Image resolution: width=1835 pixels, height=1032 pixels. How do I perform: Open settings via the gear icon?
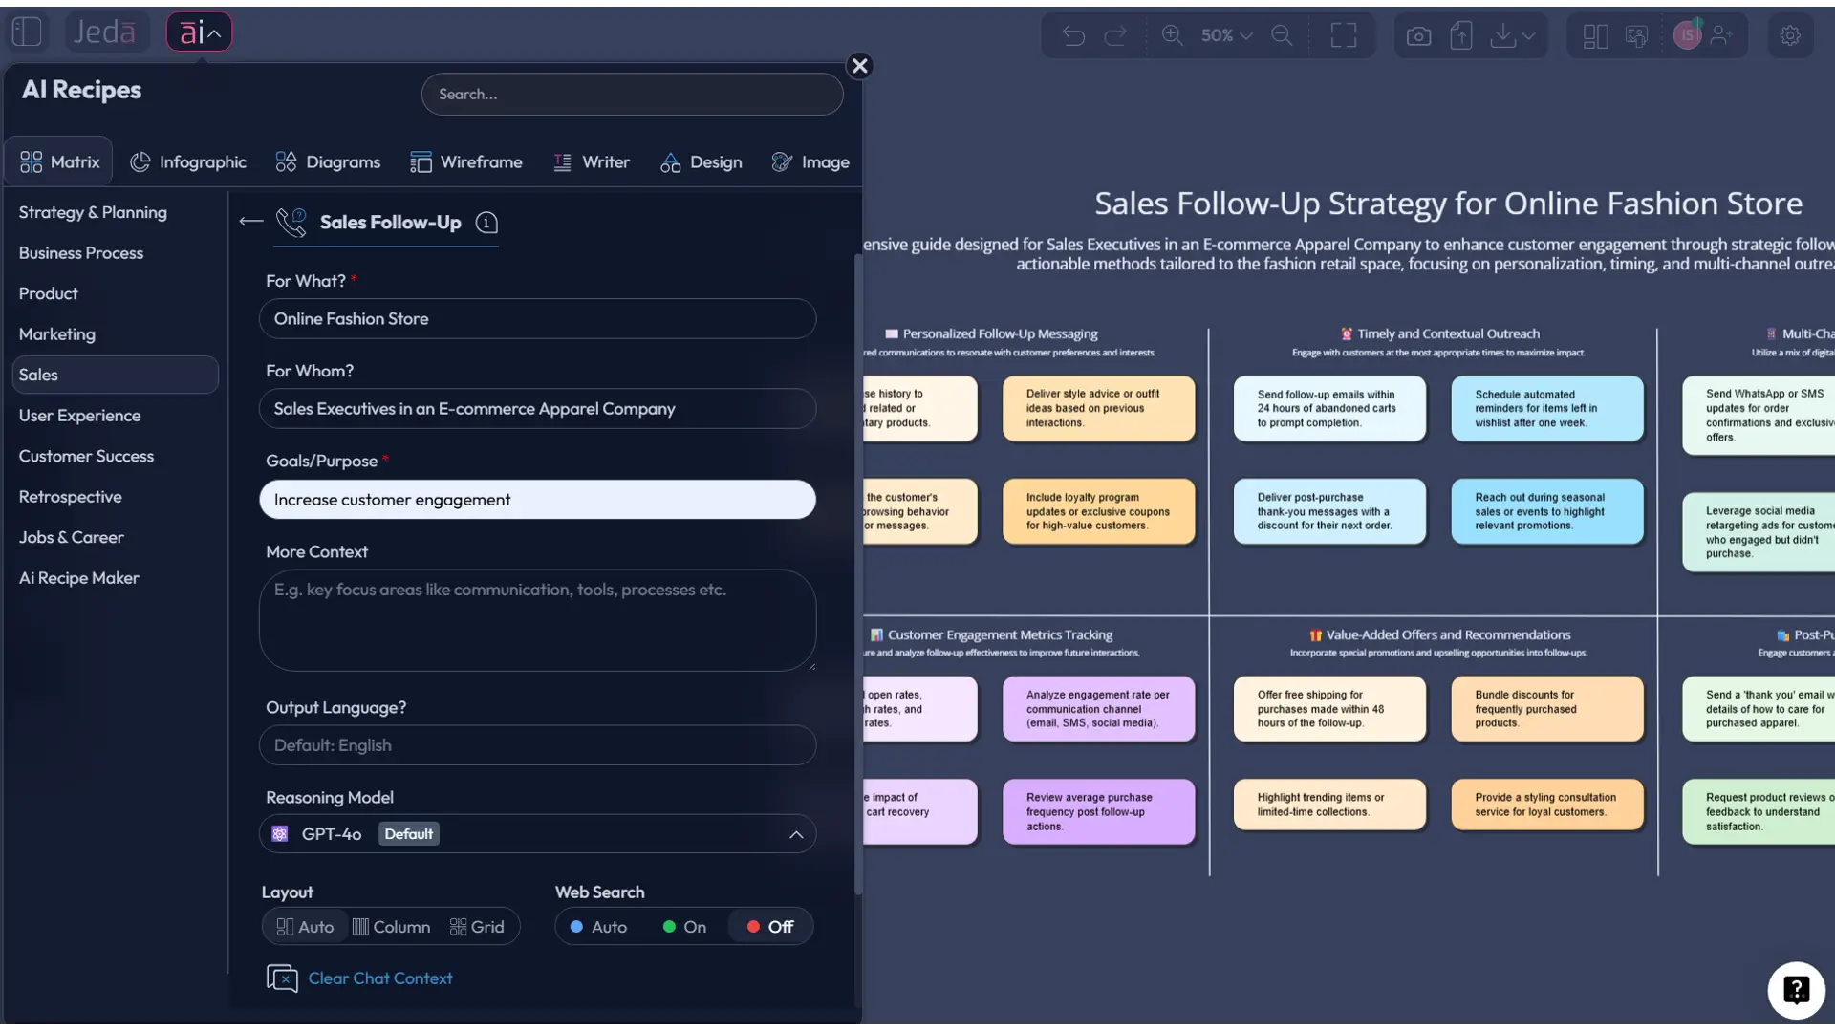point(1789,34)
